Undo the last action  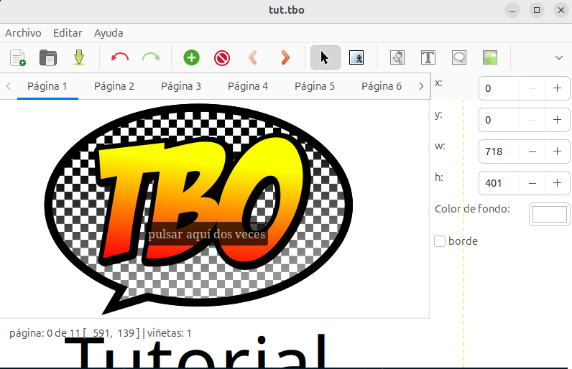(119, 57)
